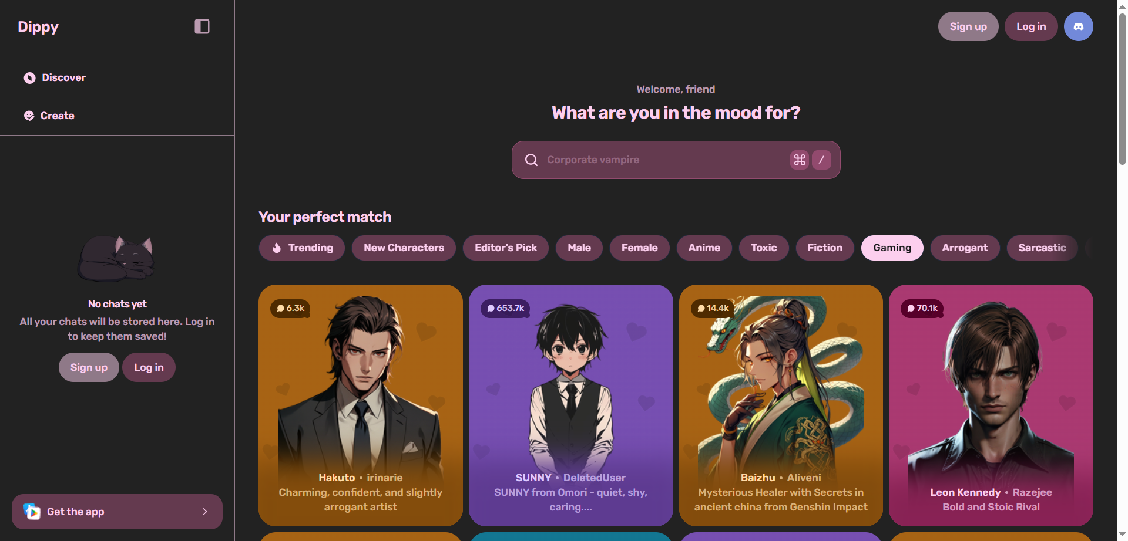This screenshot has height=541, width=1128.
Task: Click the app store icon in Get the app
Action: coord(32,512)
